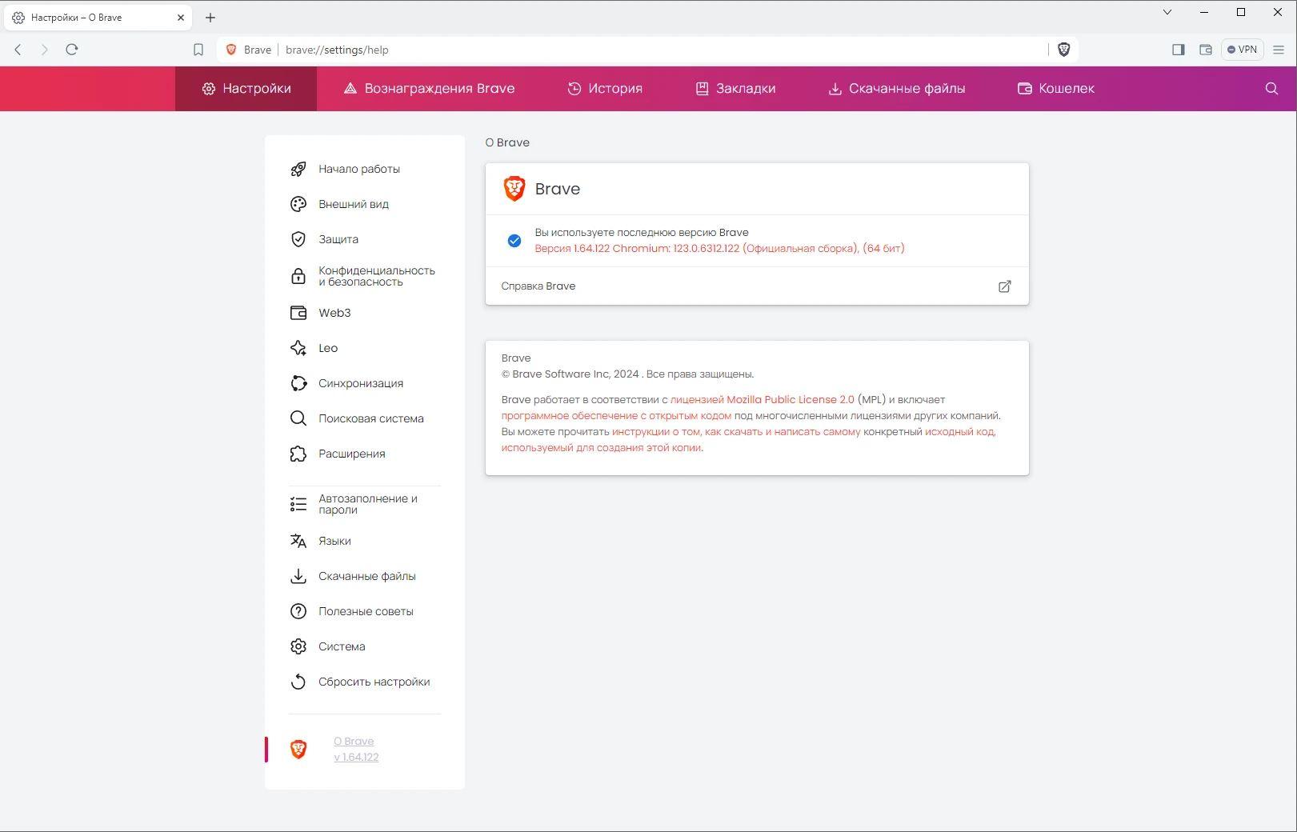This screenshot has width=1297, height=832.
Task: Close the Настройки – О Brave tab
Action: click(181, 18)
